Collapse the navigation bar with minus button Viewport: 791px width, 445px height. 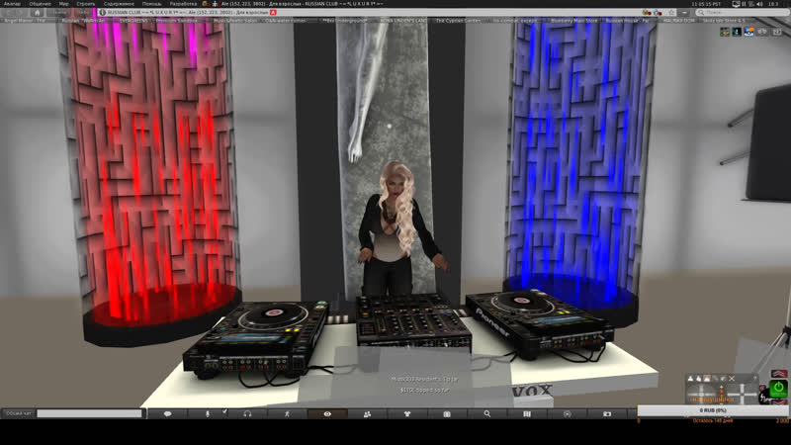(684, 12)
